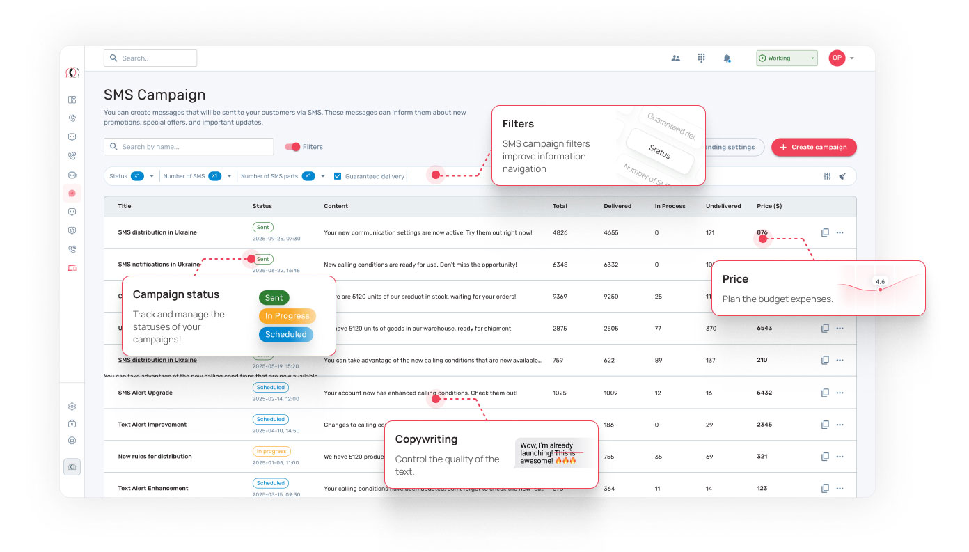
Task: Click the chatbot robot sidebar icon
Action: tap(72, 175)
